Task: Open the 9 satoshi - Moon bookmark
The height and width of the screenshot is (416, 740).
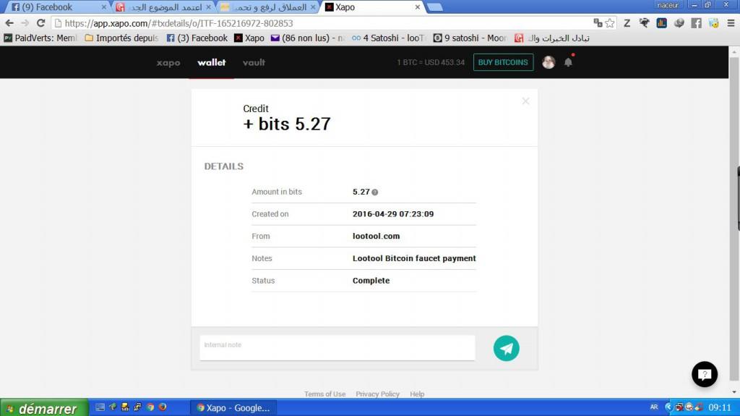Action: 470,38
